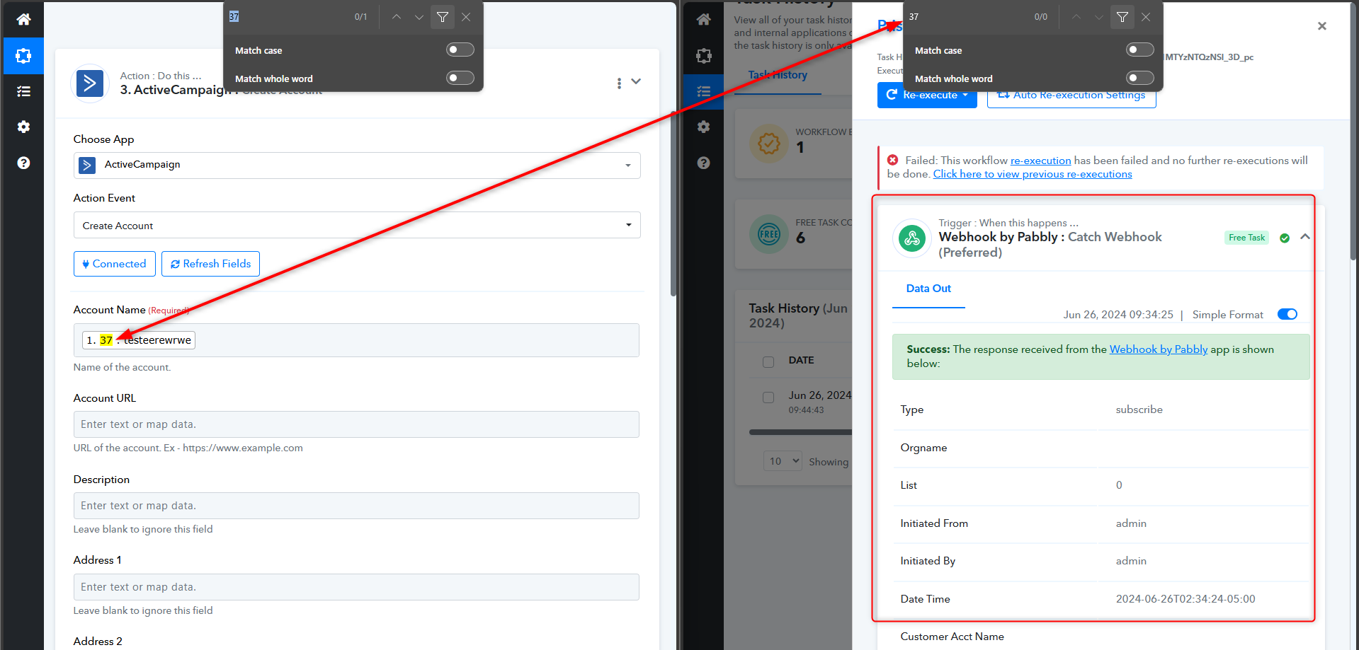Viewport: 1359px width, 650px height.
Task: Open the re-execution link in failed message
Action: tap(1040, 161)
